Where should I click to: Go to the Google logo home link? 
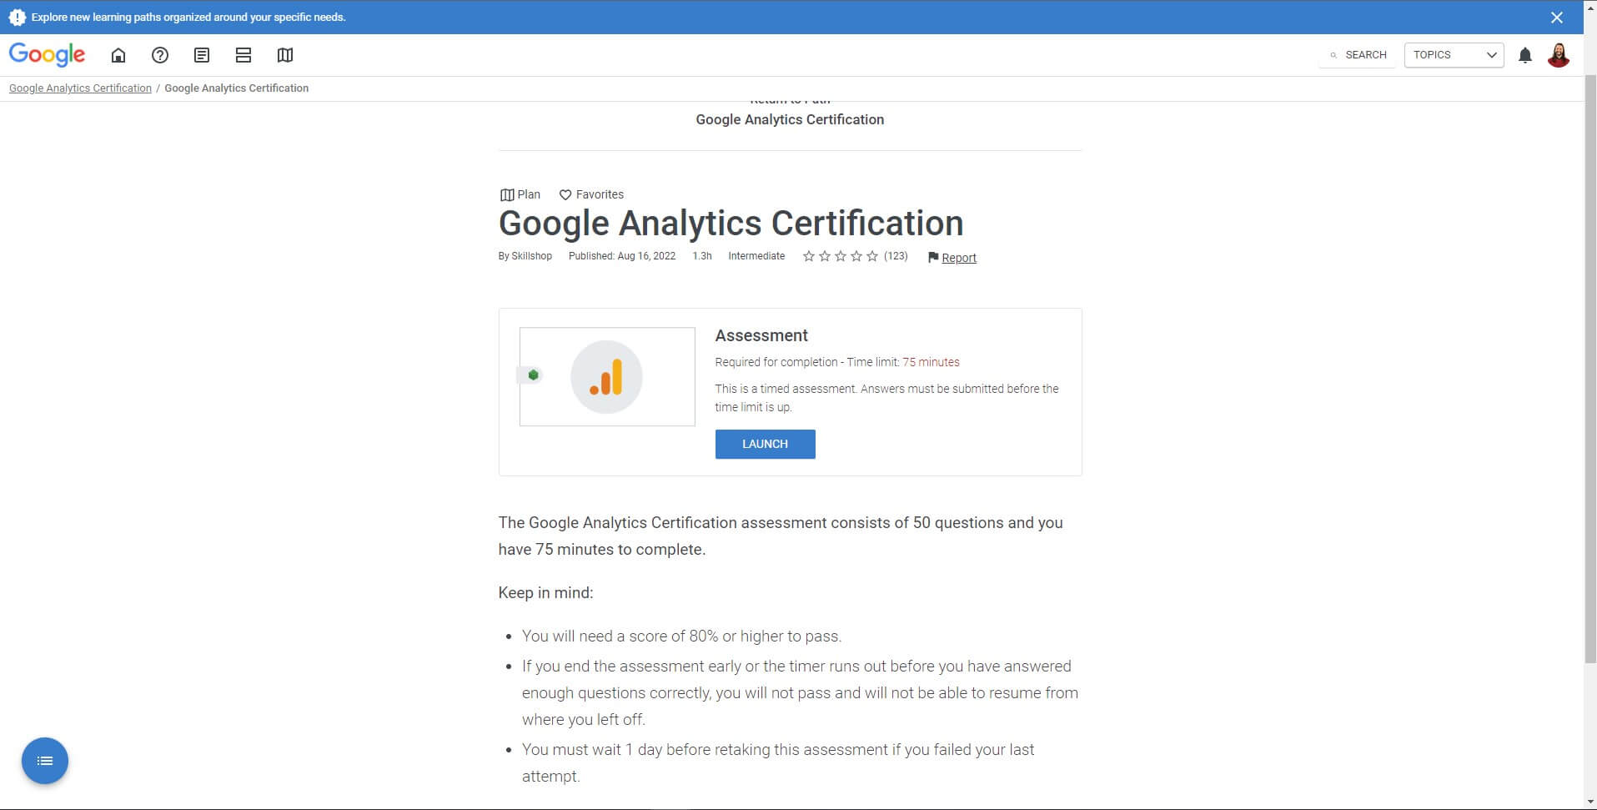47,55
